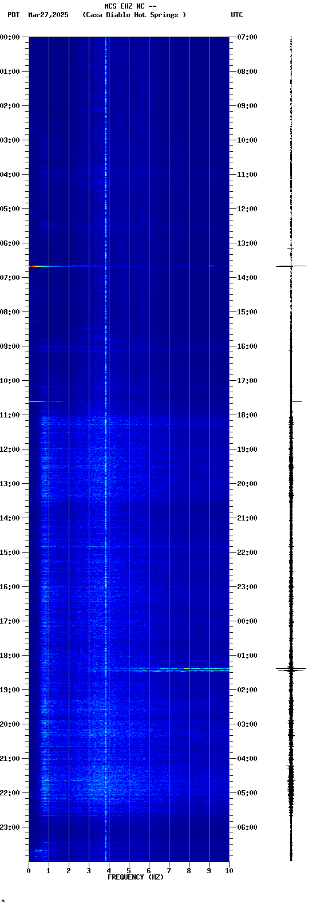Click the 09:00 label on PDT axis
Screen dimensions: 316x907
[11, 346]
